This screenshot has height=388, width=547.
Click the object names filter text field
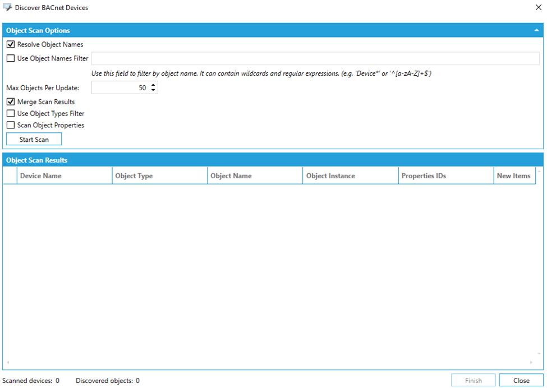point(315,58)
